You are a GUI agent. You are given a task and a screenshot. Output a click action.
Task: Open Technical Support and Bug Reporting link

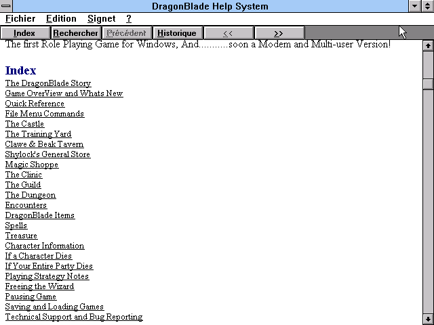coord(74,317)
